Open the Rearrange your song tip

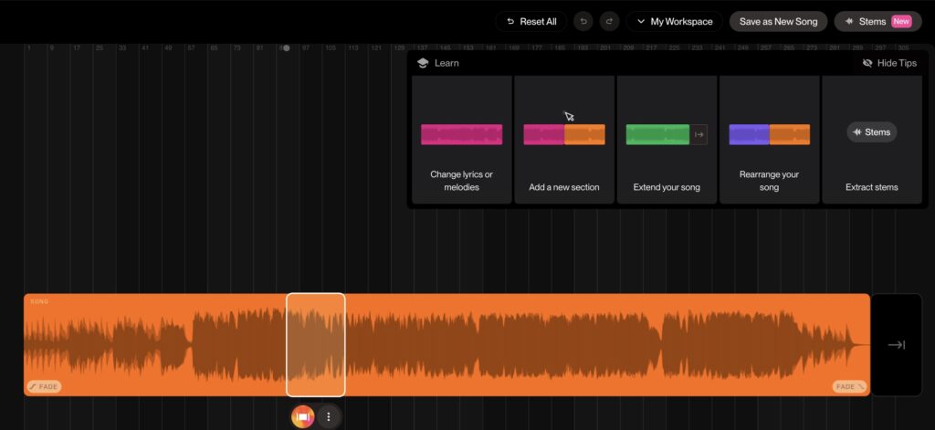point(769,140)
